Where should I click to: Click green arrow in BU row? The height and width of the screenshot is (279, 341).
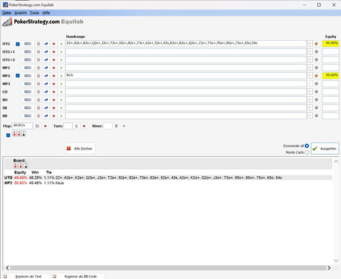61,100
